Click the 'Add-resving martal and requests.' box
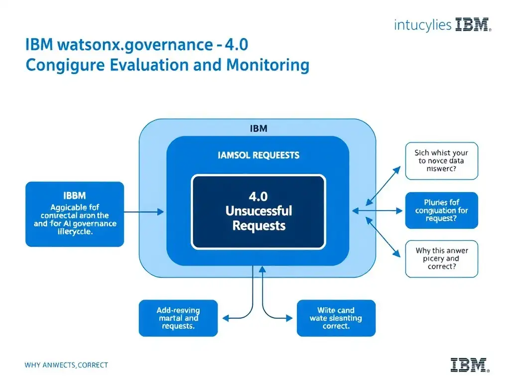Viewport: 510px width, 383px height. (x=178, y=318)
